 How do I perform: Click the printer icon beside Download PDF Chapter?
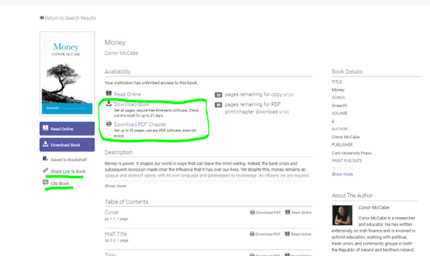tap(109, 123)
